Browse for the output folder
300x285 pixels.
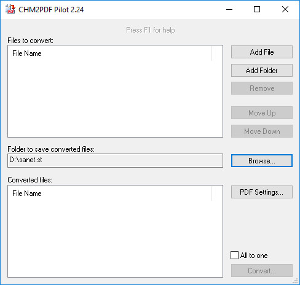click(262, 161)
